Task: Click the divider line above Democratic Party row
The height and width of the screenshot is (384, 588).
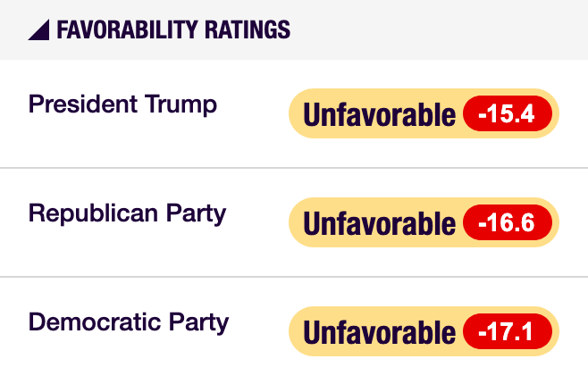Action: coord(294,277)
